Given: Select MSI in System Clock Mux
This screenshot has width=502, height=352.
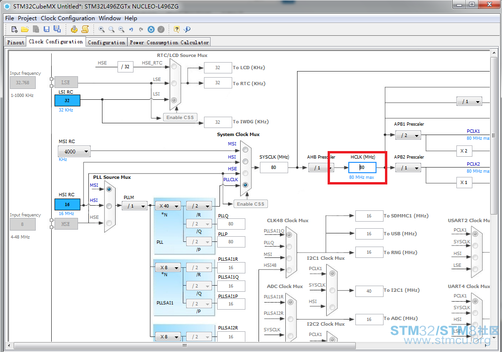Looking at the screenshot, I should tap(245, 150).
